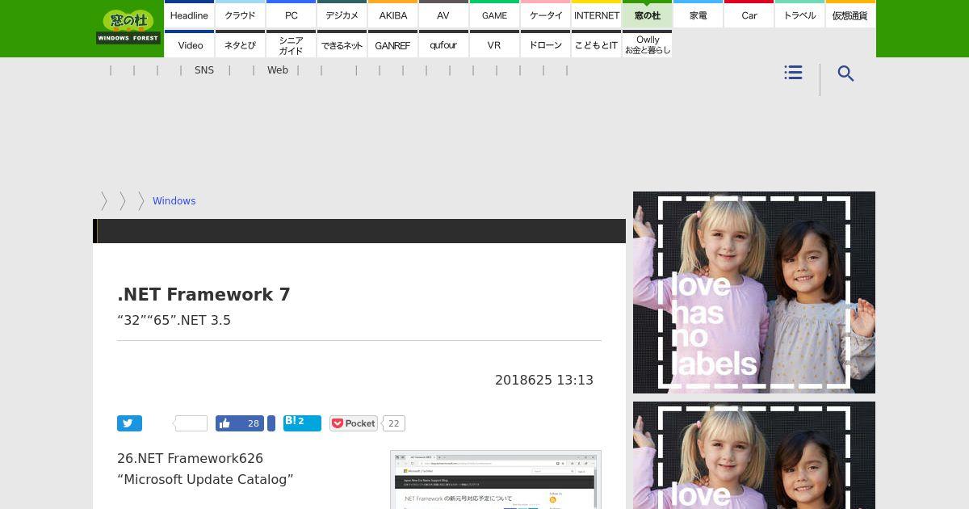This screenshot has height=509, width=969.
Task: Open the できるネット tab
Action: pos(342,44)
